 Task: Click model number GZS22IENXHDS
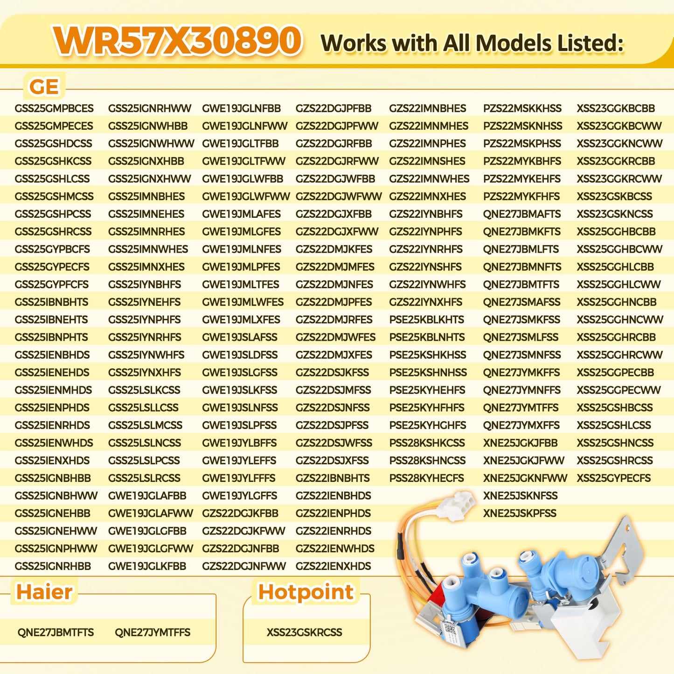(x=334, y=566)
